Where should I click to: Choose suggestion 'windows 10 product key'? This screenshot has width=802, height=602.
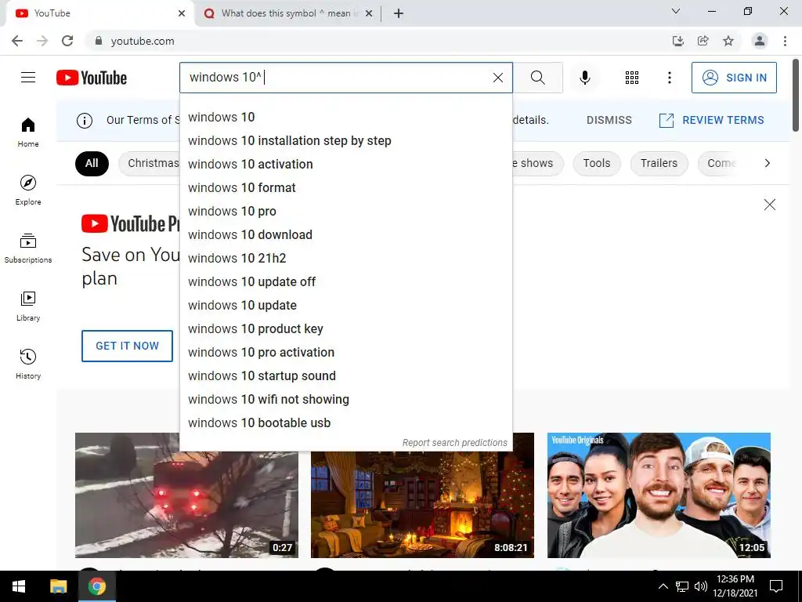point(345,329)
